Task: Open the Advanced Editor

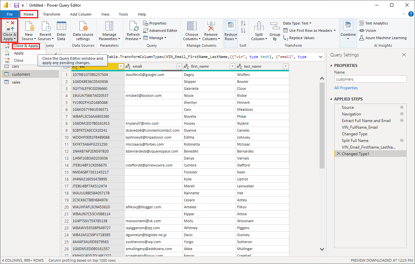Action: (x=160, y=31)
